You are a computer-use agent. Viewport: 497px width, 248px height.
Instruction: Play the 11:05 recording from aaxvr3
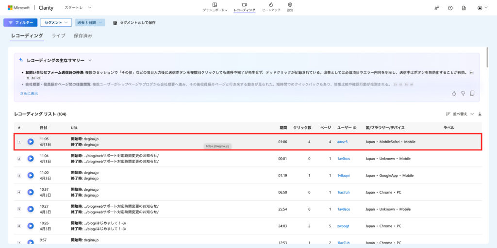pyautogui.click(x=31, y=142)
